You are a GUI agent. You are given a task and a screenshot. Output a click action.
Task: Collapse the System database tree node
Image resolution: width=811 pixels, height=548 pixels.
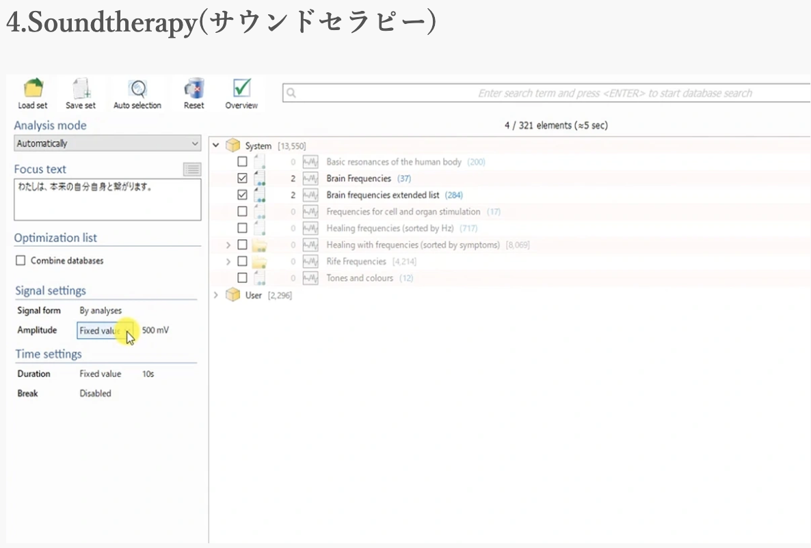point(216,146)
